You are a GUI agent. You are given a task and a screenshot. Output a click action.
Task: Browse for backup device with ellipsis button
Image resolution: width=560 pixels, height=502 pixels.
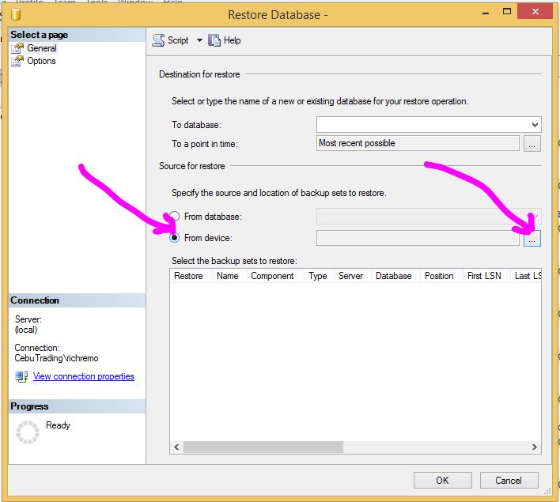(x=532, y=239)
